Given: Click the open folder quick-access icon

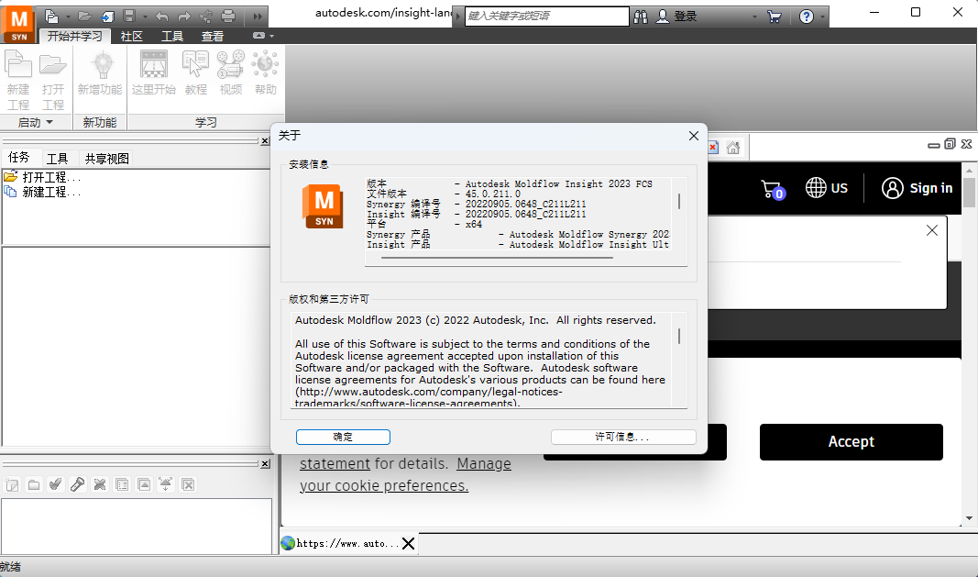Looking at the screenshot, I should 85,17.
